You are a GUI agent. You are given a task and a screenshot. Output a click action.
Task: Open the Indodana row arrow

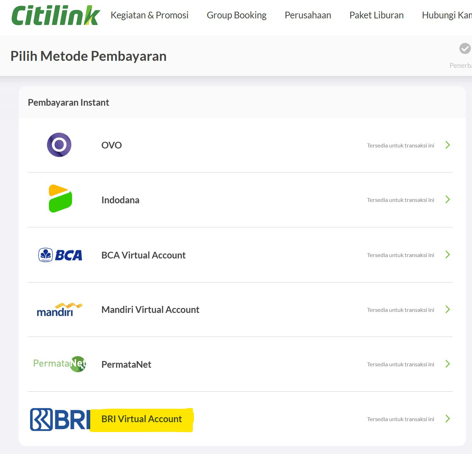[448, 199]
